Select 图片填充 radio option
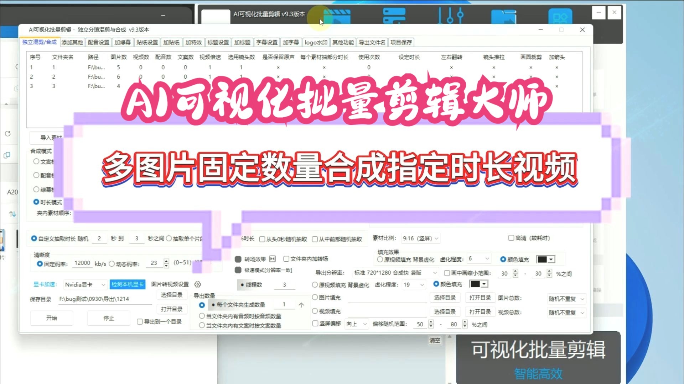The height and width of the screenshot is (384, 684). [x=315, y=297]
